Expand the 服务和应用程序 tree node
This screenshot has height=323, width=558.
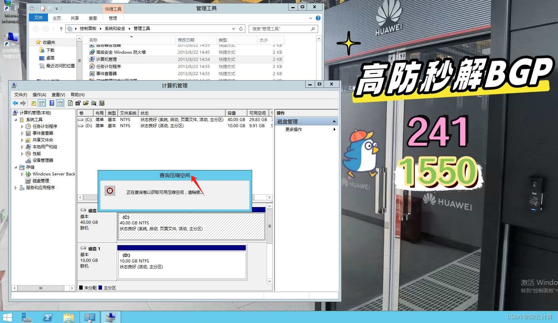click(16, 188)
